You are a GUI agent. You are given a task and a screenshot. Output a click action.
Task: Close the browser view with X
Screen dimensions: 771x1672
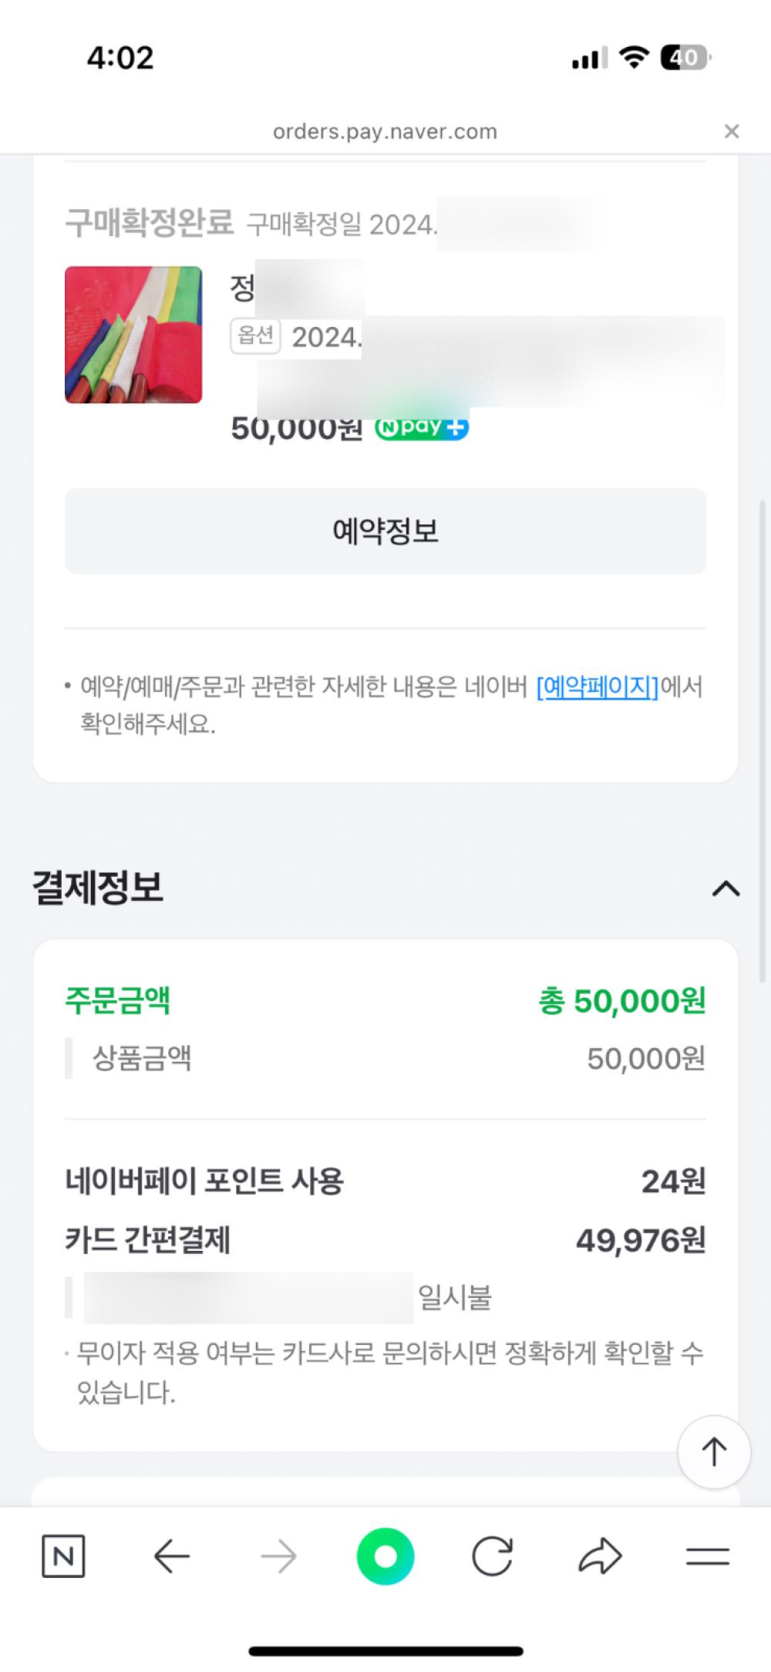[732, 132]
